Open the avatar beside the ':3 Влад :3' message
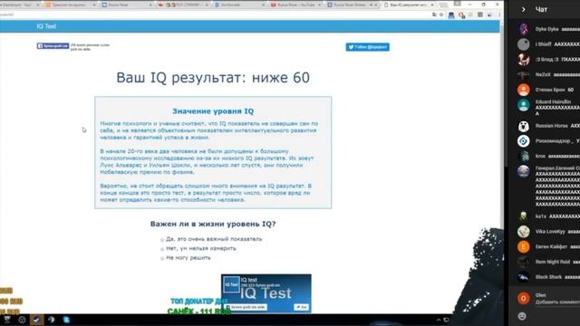 tap(524, 60)
